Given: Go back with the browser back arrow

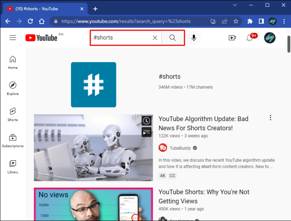Looking at the screenshot, I should (x=8, y=22).
